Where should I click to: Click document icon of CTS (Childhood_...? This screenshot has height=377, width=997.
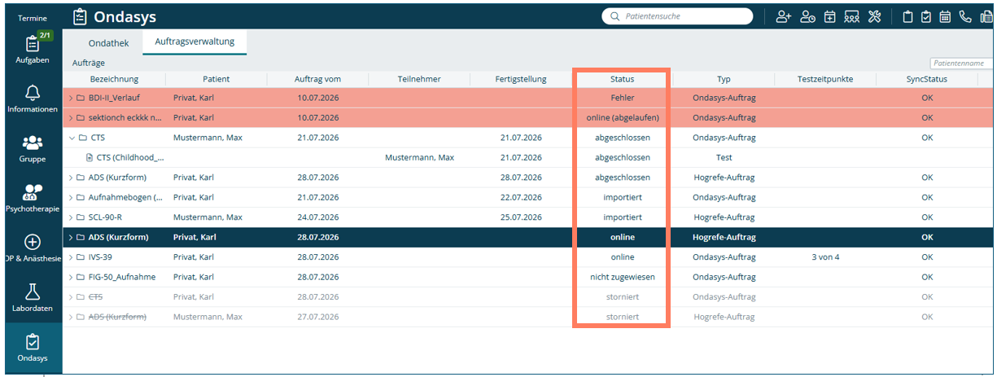click(x=90, y=158)
